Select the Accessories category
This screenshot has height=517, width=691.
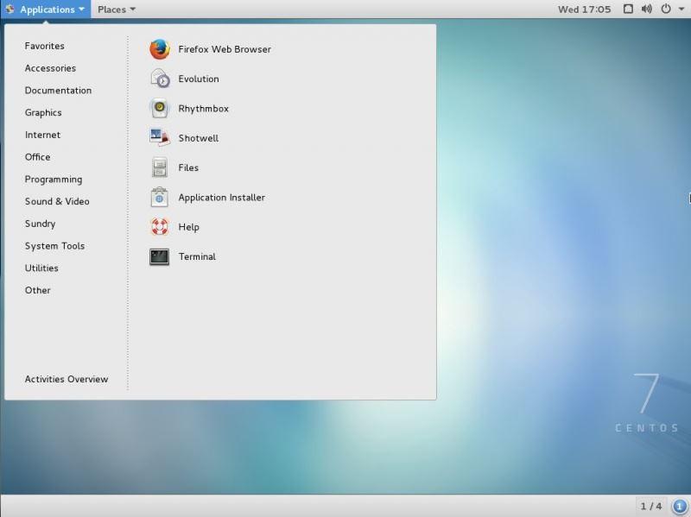click(50, 68)
